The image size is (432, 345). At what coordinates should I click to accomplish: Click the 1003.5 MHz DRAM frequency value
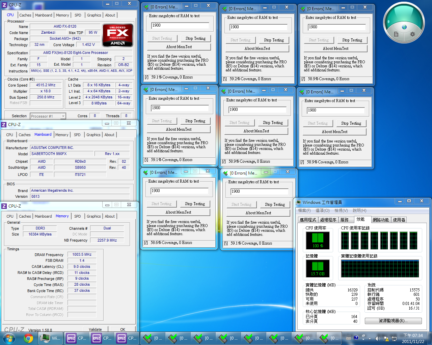(82, 254)
